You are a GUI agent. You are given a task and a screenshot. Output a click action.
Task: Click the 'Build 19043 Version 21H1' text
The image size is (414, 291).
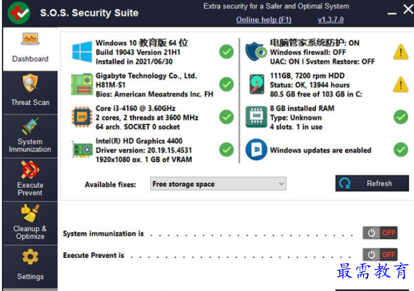click(138, 52)
